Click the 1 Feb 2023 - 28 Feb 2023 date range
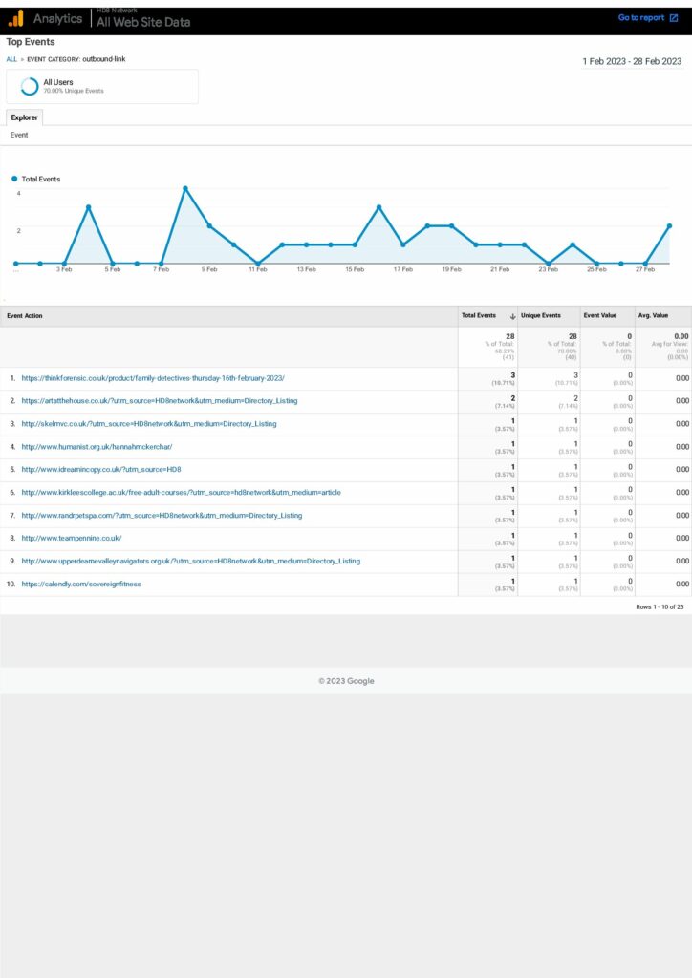 [632, 61]
